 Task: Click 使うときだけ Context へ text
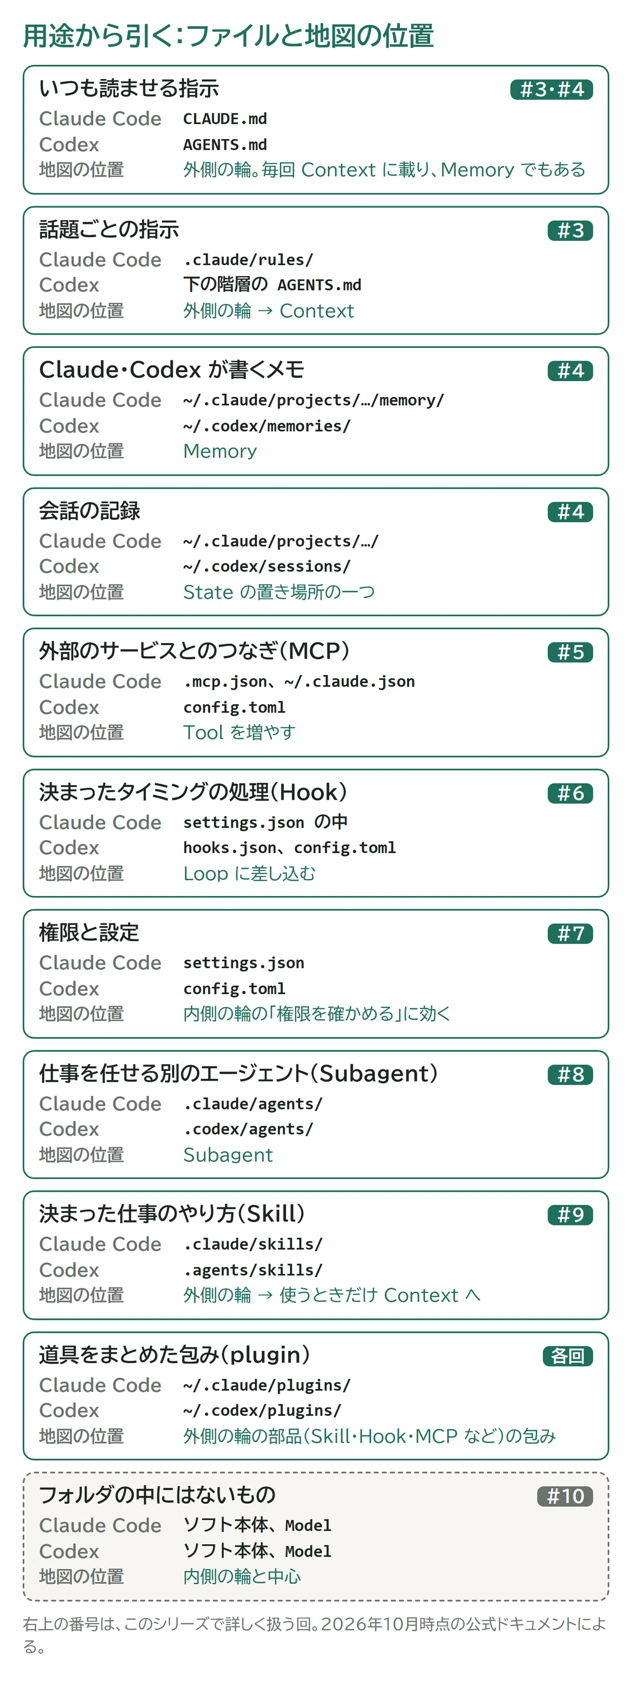tap(380, 1296)
